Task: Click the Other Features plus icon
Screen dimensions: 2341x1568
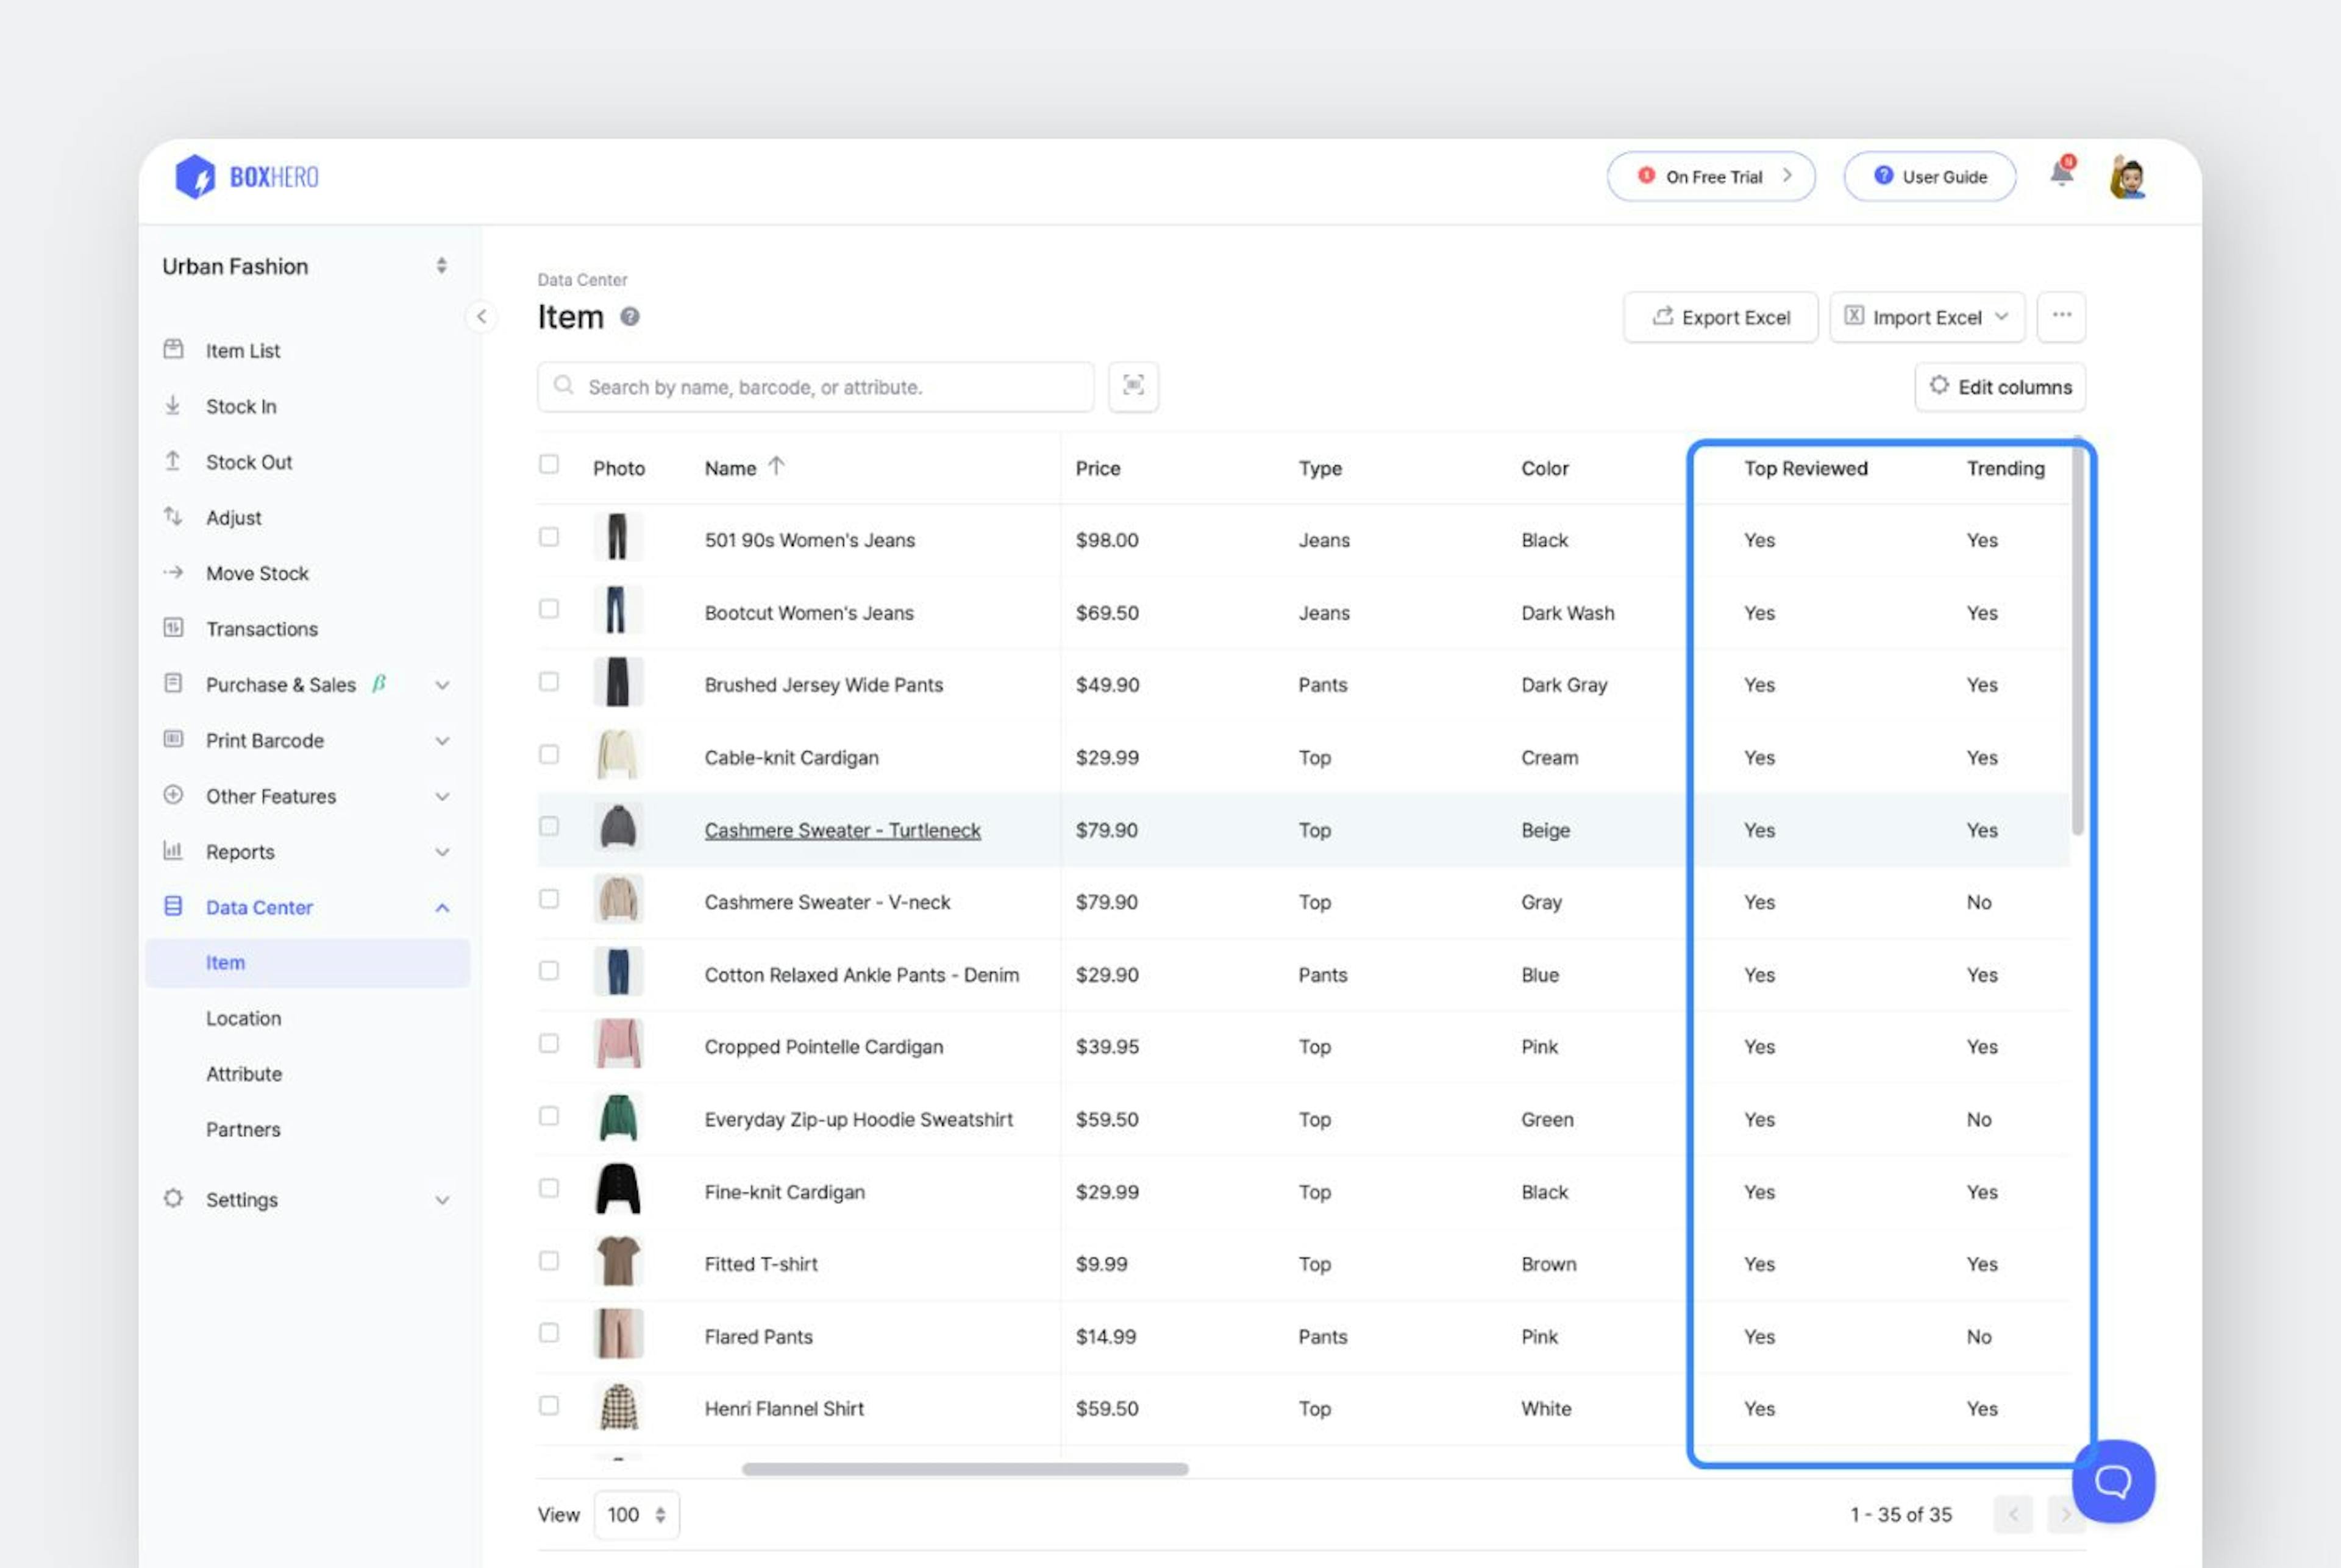Action: 173,795
